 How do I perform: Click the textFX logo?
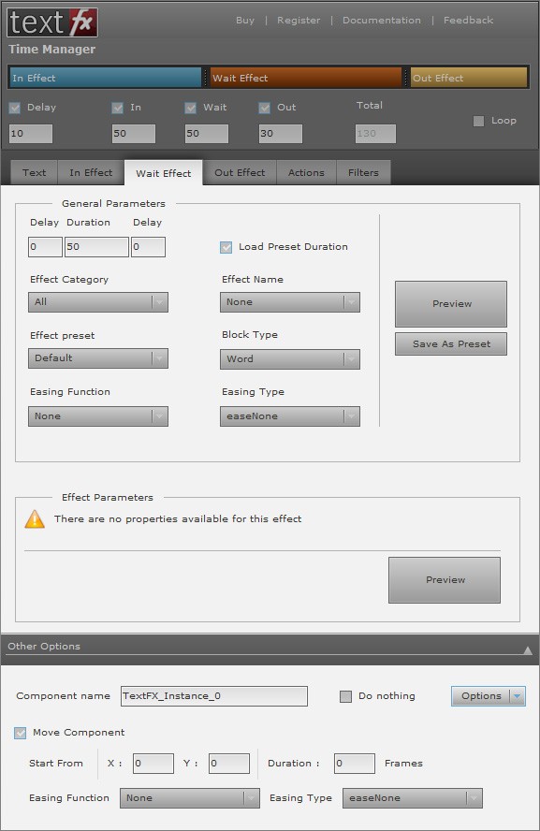point(51,22)
